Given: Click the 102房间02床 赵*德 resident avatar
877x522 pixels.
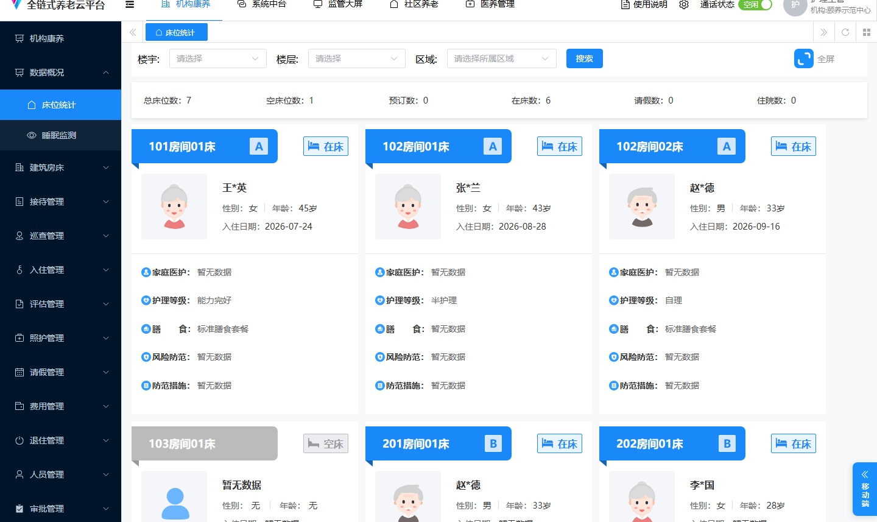Looking at the screenshot, I should (x=642, y=206).
